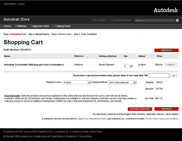Remove Autodesk Combustion 2008 Upgrade item
This screenshot has width=182, height=141.
tap(171, 65)
